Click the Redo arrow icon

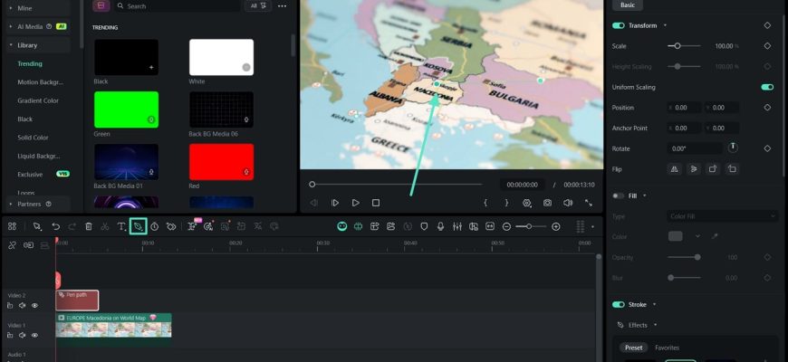tap(72, 227)
